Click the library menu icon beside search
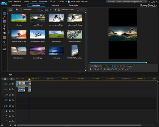The width and height of the screenshot is (159, 127). 59,10
